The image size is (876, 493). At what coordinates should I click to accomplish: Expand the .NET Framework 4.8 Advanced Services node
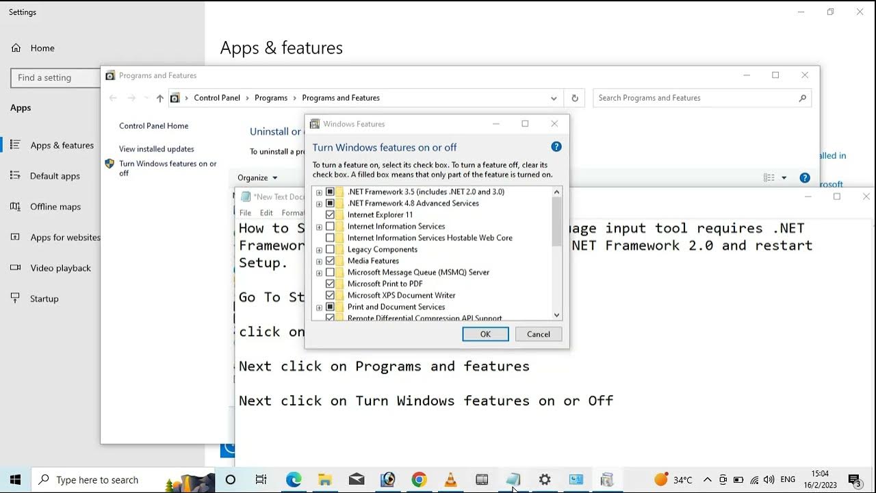pos(319,204)
